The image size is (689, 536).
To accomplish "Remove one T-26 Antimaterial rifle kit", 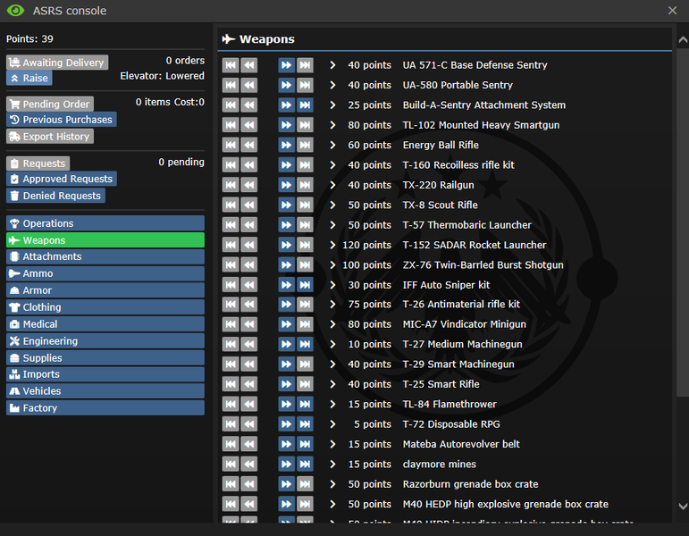I will 248,305.
